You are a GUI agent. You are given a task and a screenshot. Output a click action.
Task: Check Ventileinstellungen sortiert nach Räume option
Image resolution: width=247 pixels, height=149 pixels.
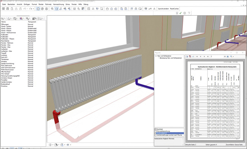point(155,135)
